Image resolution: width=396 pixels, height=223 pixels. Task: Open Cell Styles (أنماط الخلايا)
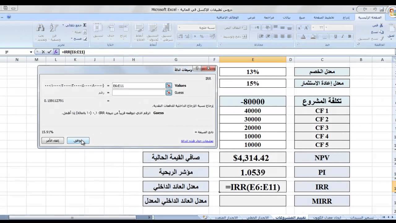pos(140,32)
